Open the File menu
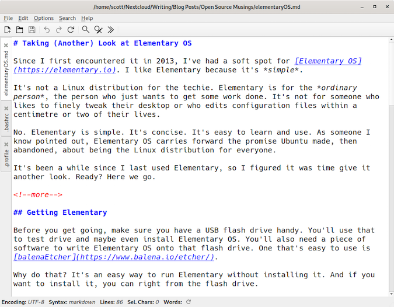The height and width of the screenshot is (307, 394). 8,18
